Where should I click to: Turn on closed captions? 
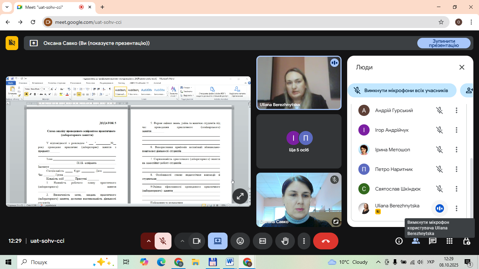click(x=263, y=241)
